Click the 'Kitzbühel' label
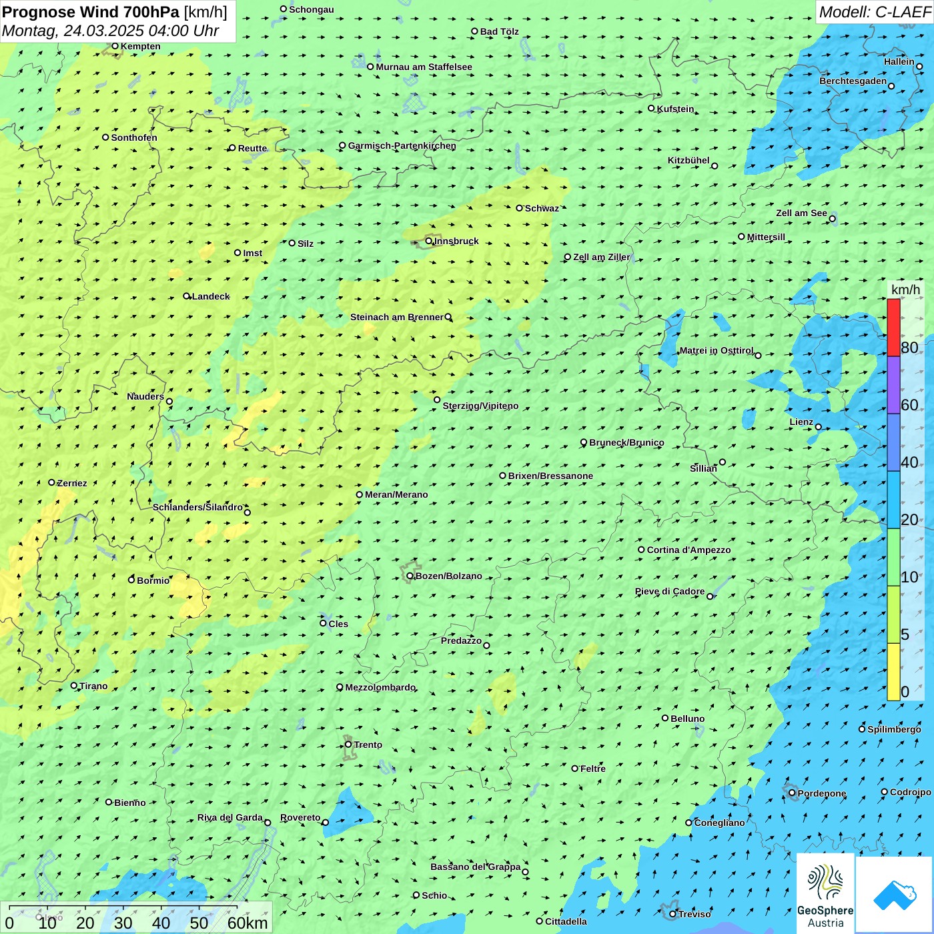Viewport: 934px width, 934px height. click(x=688, y=160)
